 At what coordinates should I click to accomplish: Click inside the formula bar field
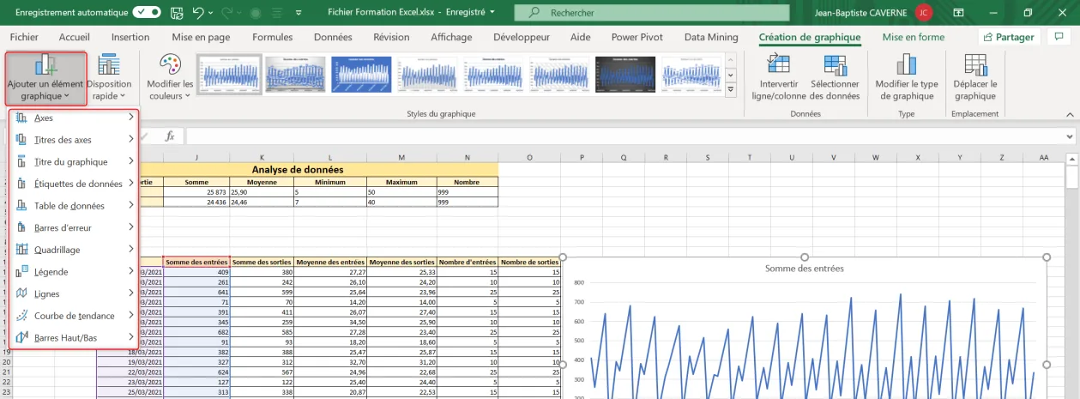click(x=624, y=136)
